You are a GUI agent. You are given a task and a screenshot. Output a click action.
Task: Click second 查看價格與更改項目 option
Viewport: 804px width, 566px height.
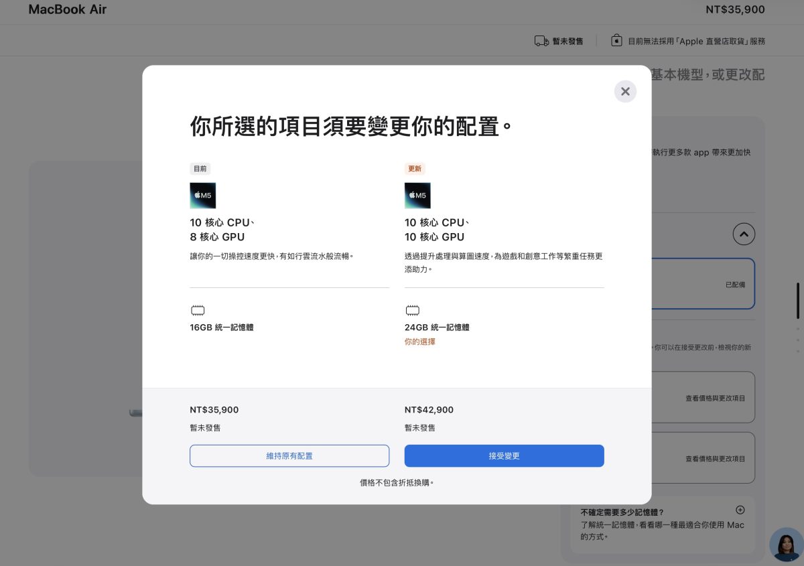(x=702, y=458)
